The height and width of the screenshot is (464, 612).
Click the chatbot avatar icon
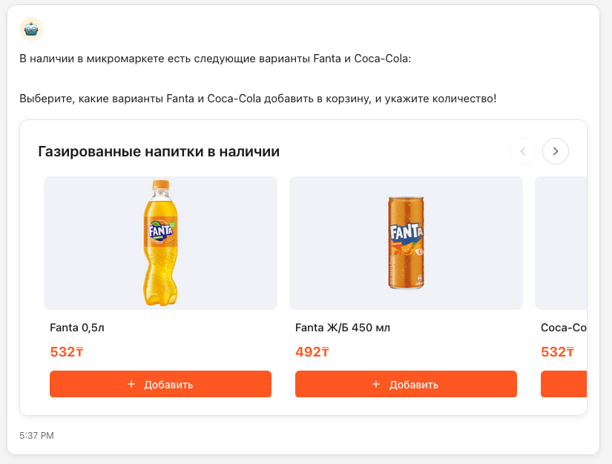point(31,29)
